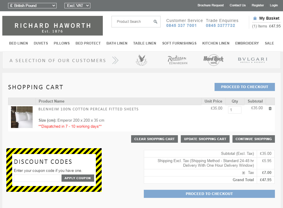Image resolution: width=283 pixels, height=208 pixels.
Task: Click Proceed to Checkout button beside Shopping Cart heading
Action: (245, 87)
